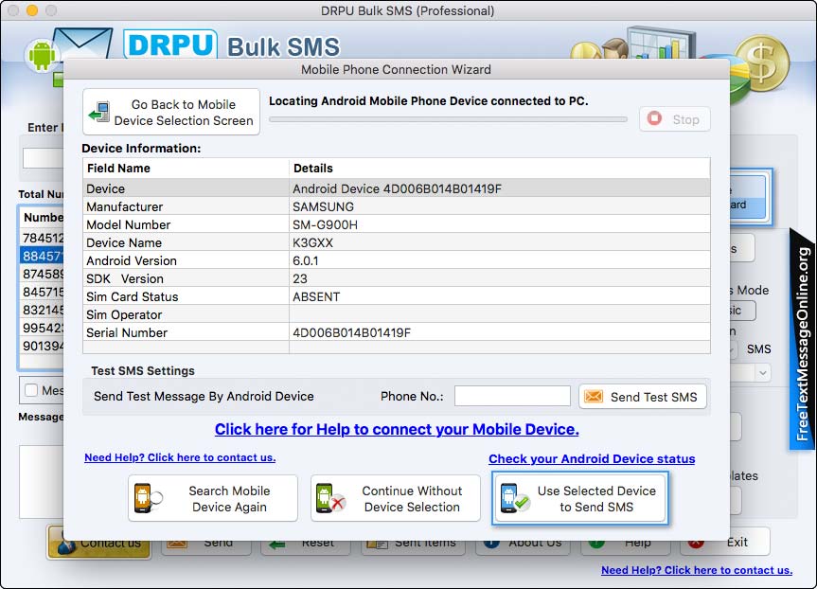The width and height of the screenshot is (817, 589).
Task: Select the 845715 number row in main window
Action: click(x=42, y=292)
